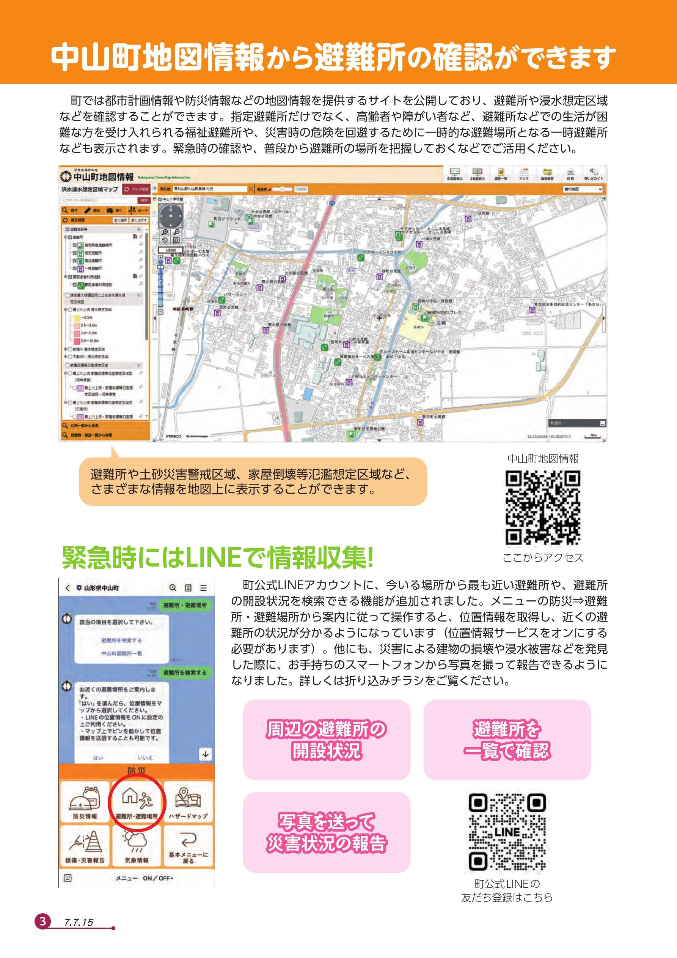
Task: Click the map zoom-in magnifier icon
Action: click(x=165, y=232)
